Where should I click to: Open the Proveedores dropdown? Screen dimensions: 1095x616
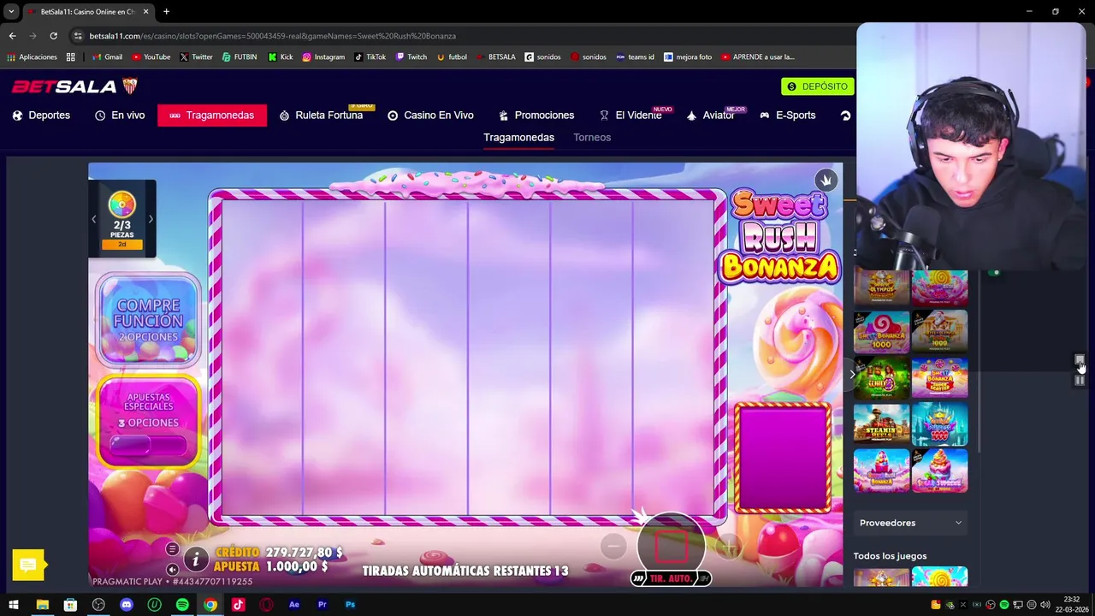coord(911,523)
